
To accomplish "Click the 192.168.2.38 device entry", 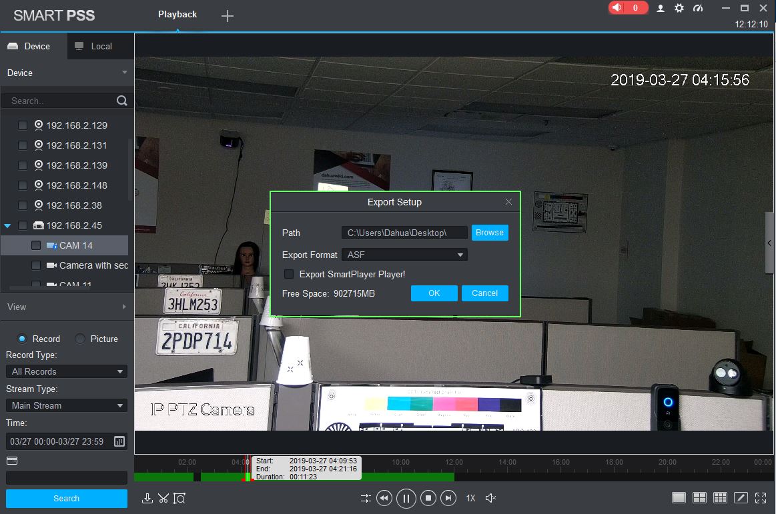I will tap(74, 205).
